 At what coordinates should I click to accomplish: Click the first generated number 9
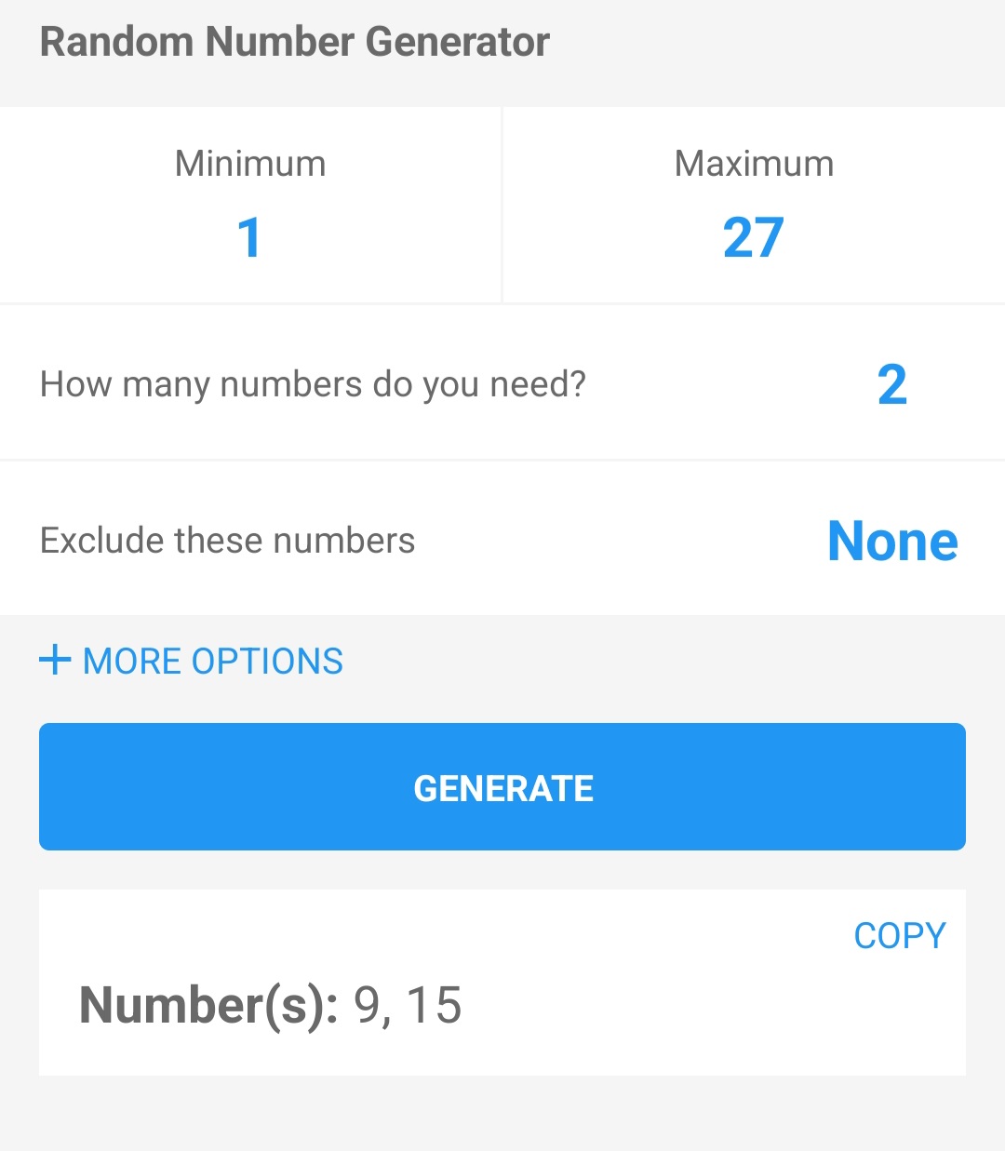368,1005
